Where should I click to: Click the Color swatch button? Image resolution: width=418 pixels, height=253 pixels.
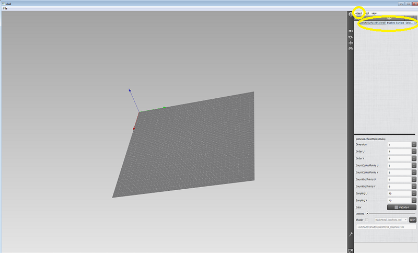click(x=401, y=208)
